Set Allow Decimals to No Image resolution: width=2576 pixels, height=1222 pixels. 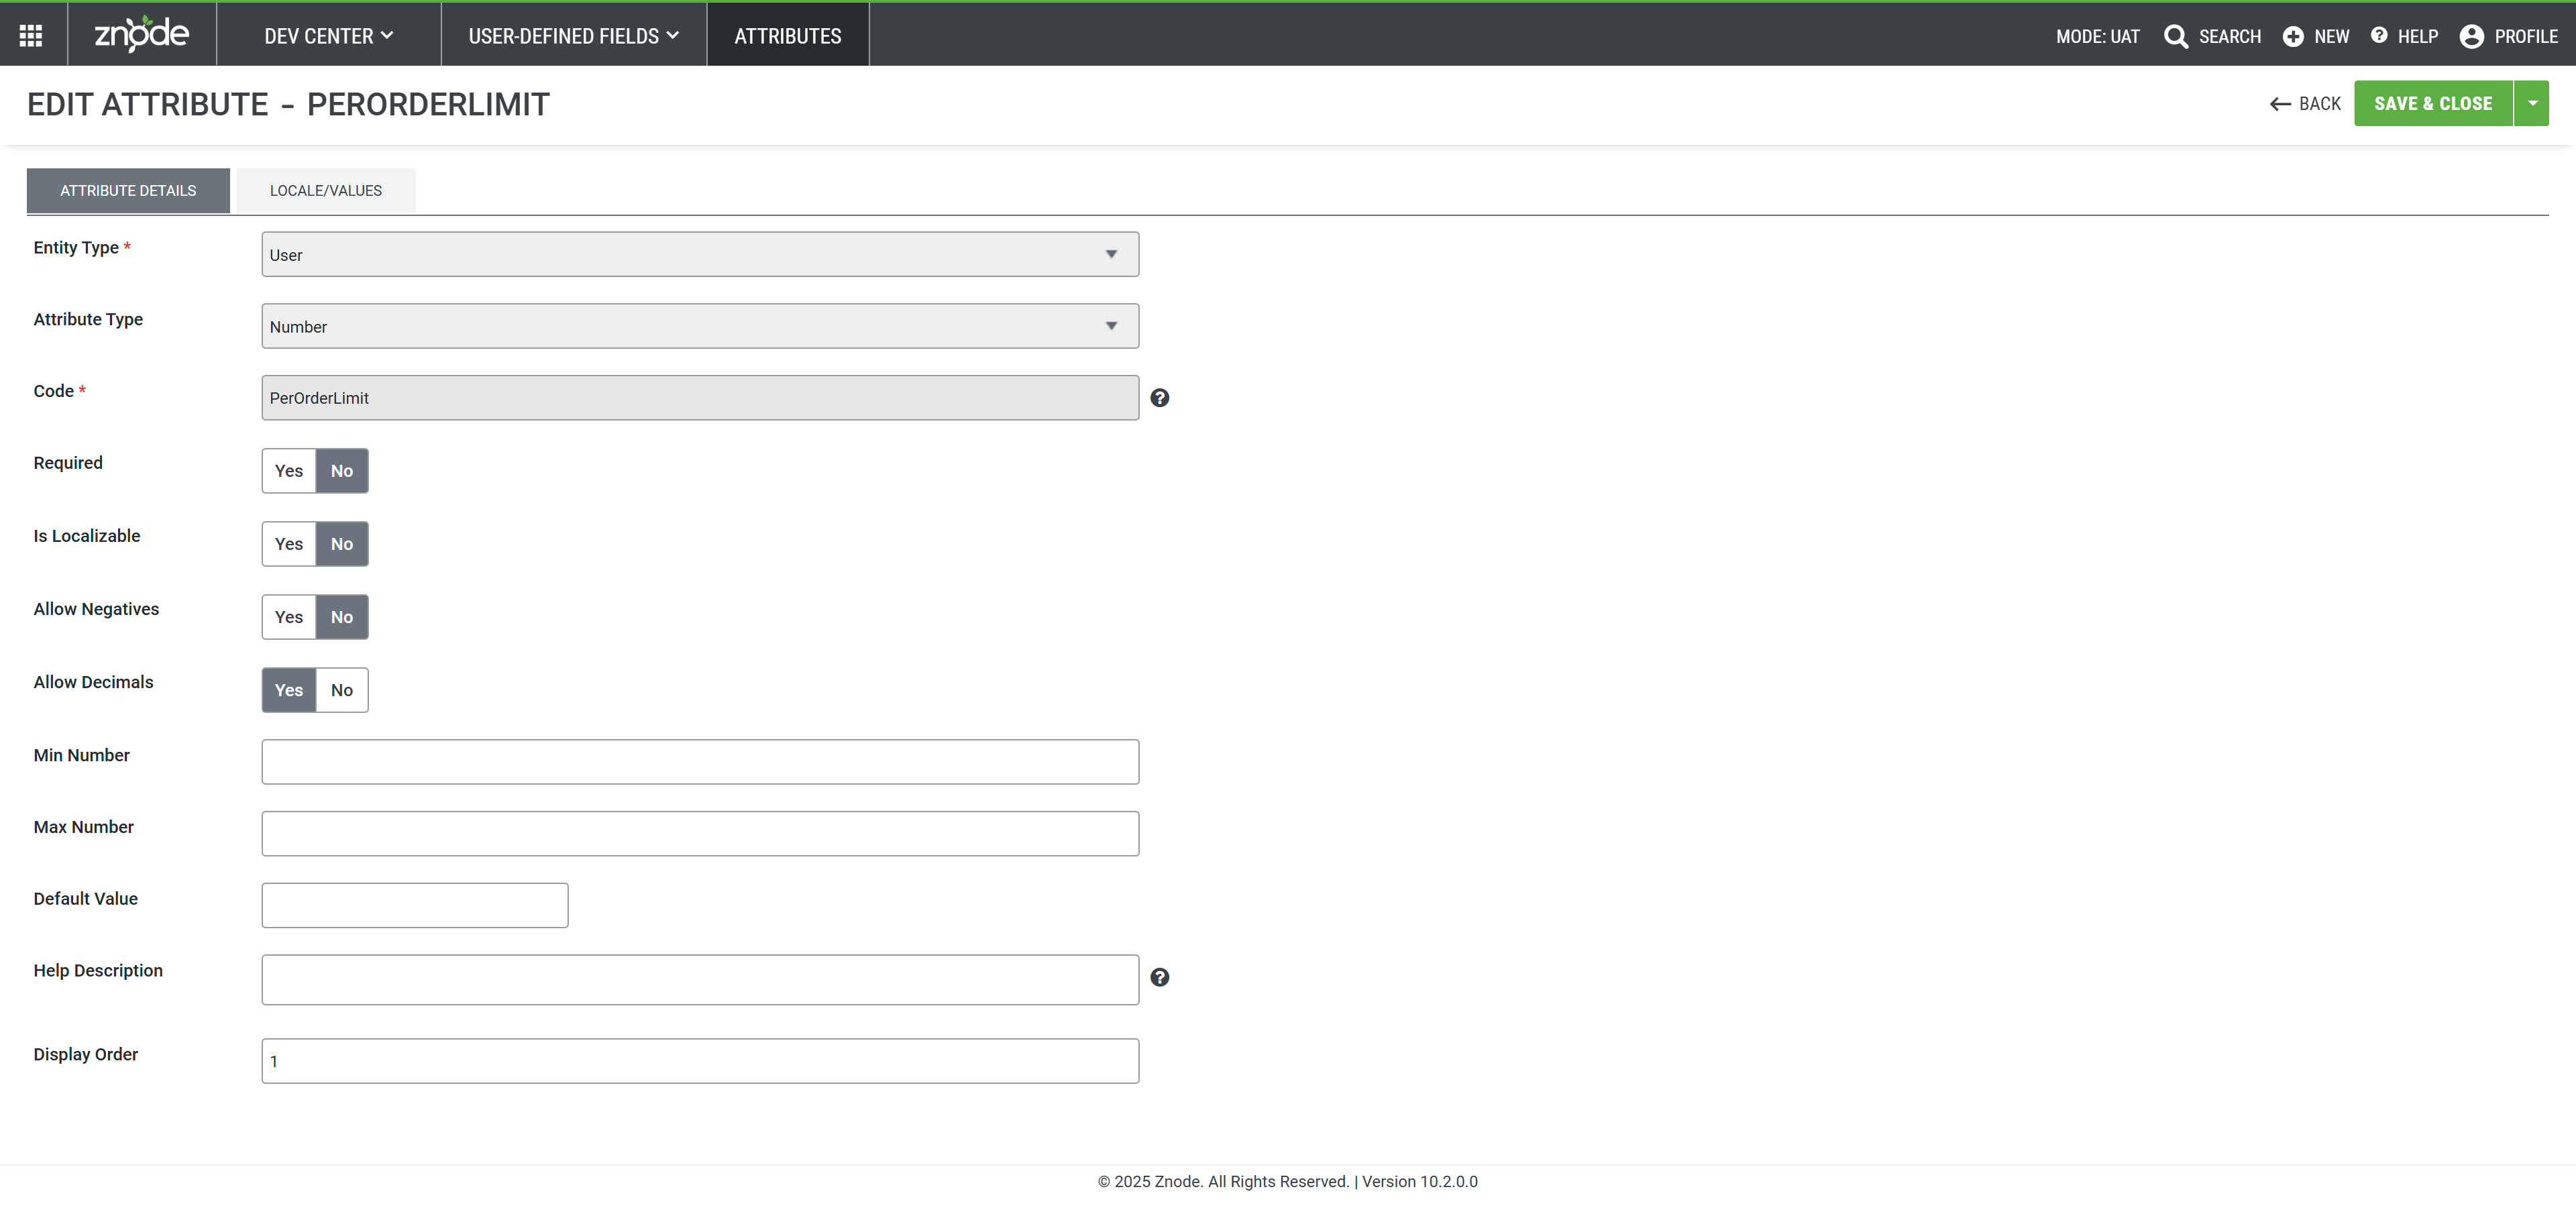(342, 690)
